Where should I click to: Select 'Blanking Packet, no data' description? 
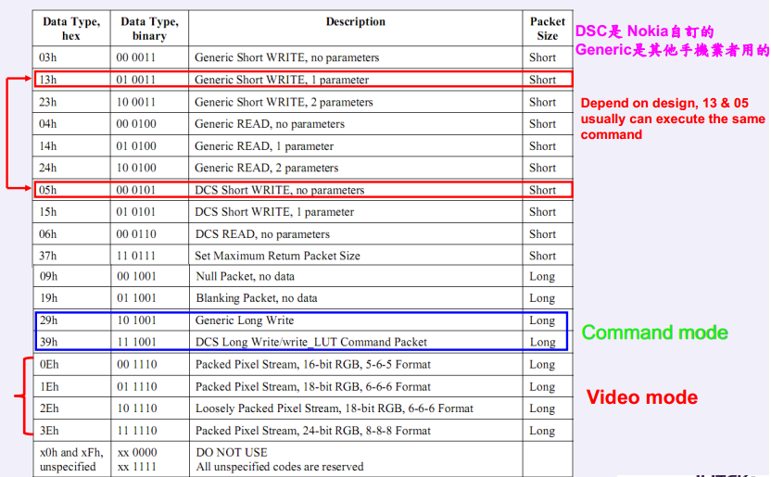[x=257, y=297]
